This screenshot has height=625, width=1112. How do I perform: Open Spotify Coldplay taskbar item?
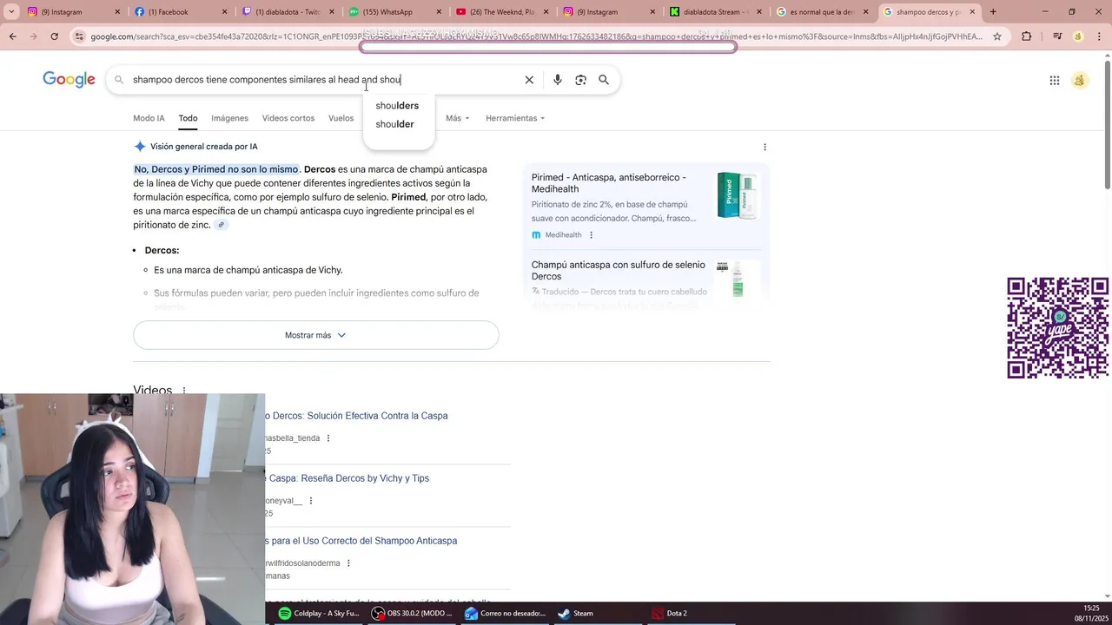point(318,614)
